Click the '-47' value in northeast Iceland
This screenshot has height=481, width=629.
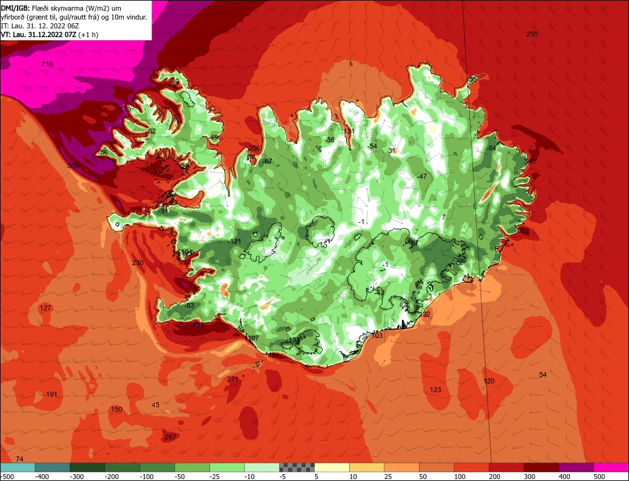[421, 177]
